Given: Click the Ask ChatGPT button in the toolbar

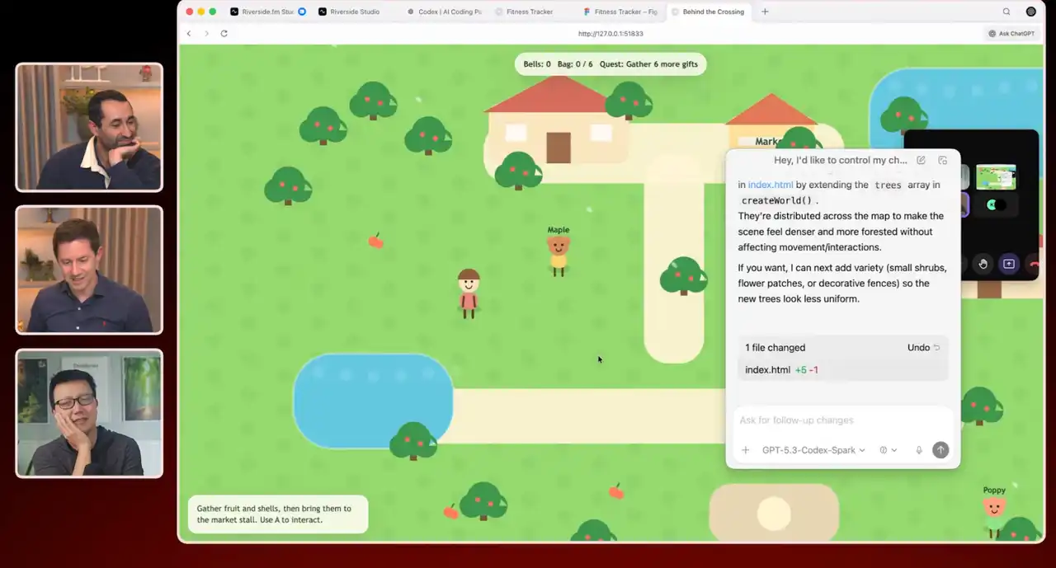Looking at the screenshot, I should (1011, 34).
